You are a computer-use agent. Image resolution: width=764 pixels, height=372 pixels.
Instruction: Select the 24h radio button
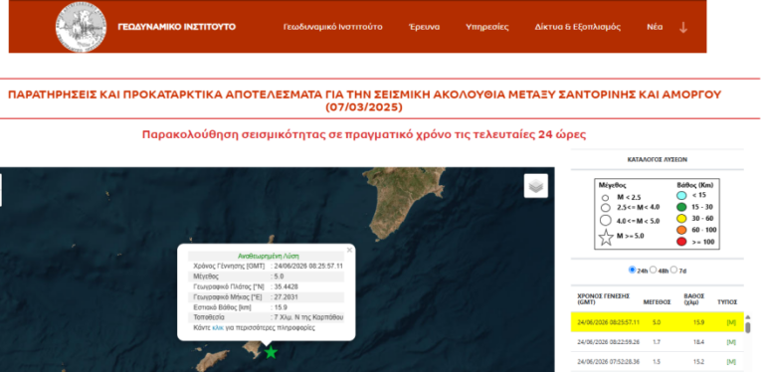click(632, 270)
